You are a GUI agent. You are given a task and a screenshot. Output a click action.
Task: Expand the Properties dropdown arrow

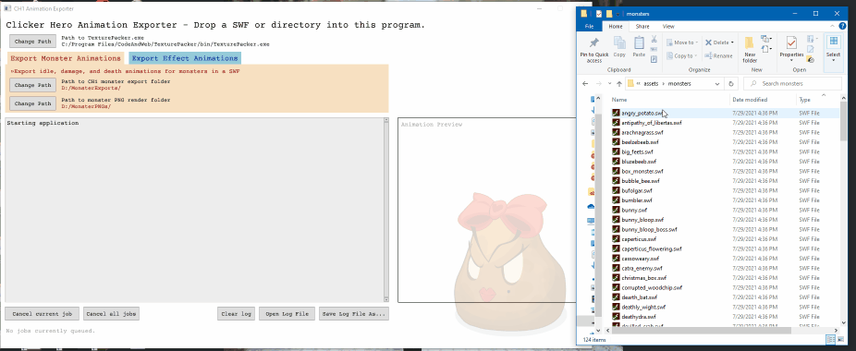tap(791, 59)
